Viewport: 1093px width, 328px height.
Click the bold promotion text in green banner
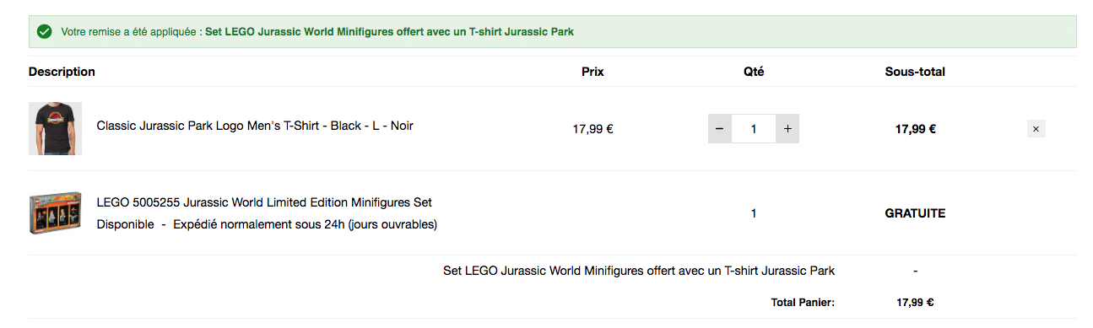(x=389, y=31)
